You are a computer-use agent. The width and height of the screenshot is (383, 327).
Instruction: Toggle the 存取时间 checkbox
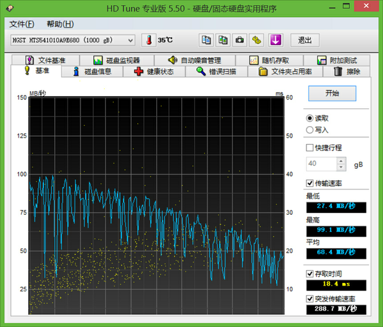click(x=310, y=273)
